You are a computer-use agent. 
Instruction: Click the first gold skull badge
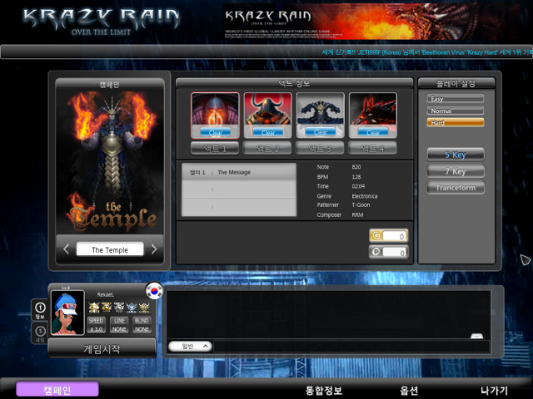click(94, 308)
